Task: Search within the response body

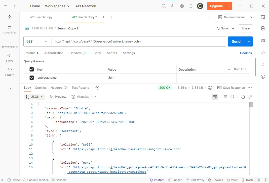Action: tap(233, 97)
